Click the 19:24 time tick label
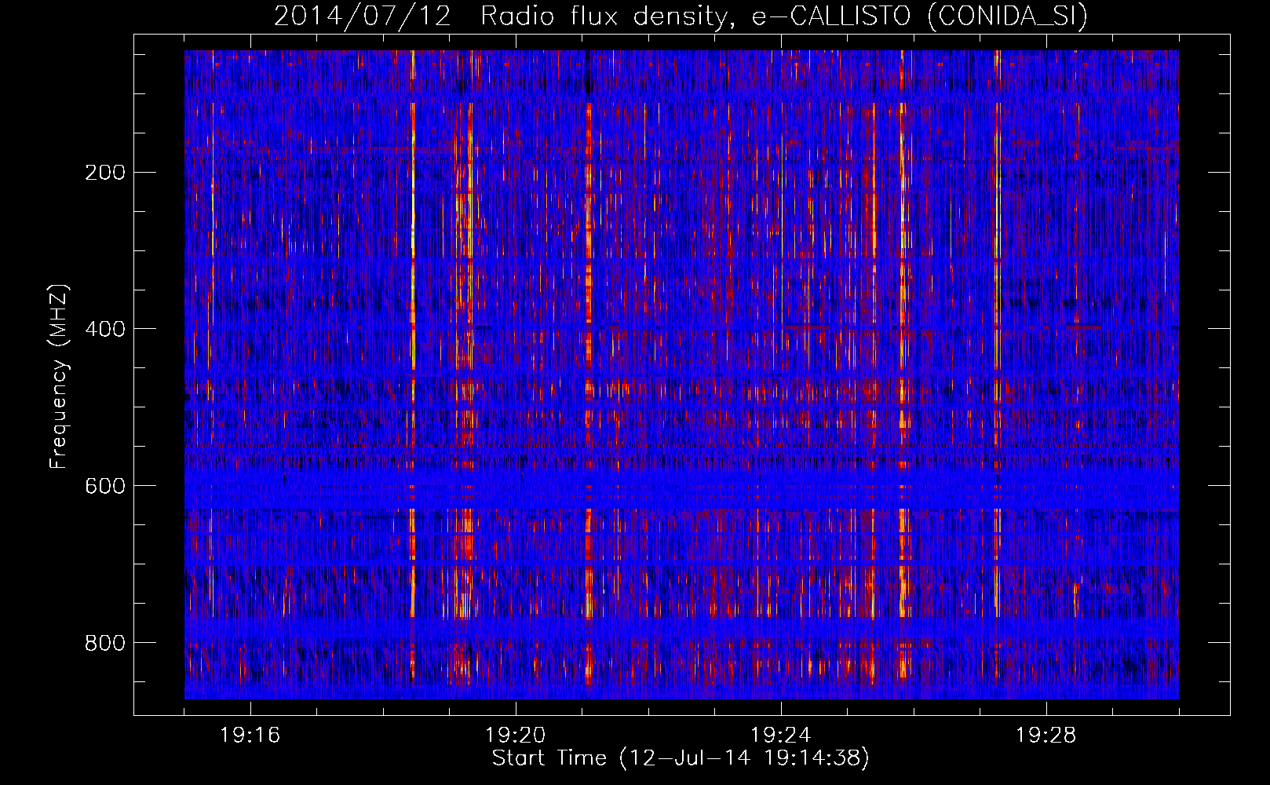 point(781,736)
